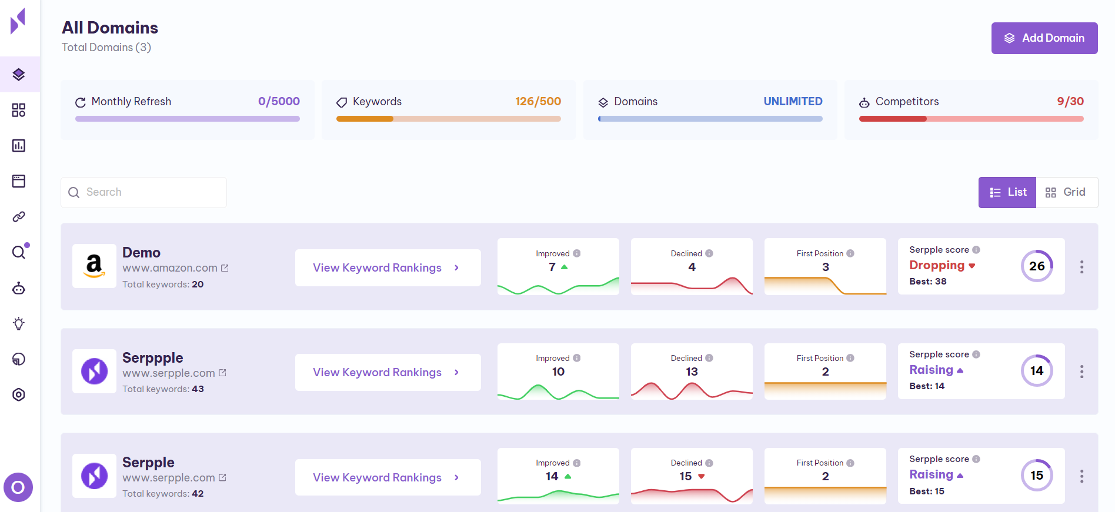The width and height of the screenshot is (1115, 512).
Task: View Keyword Rankings for the Demo domain
Action: (388, 267)
